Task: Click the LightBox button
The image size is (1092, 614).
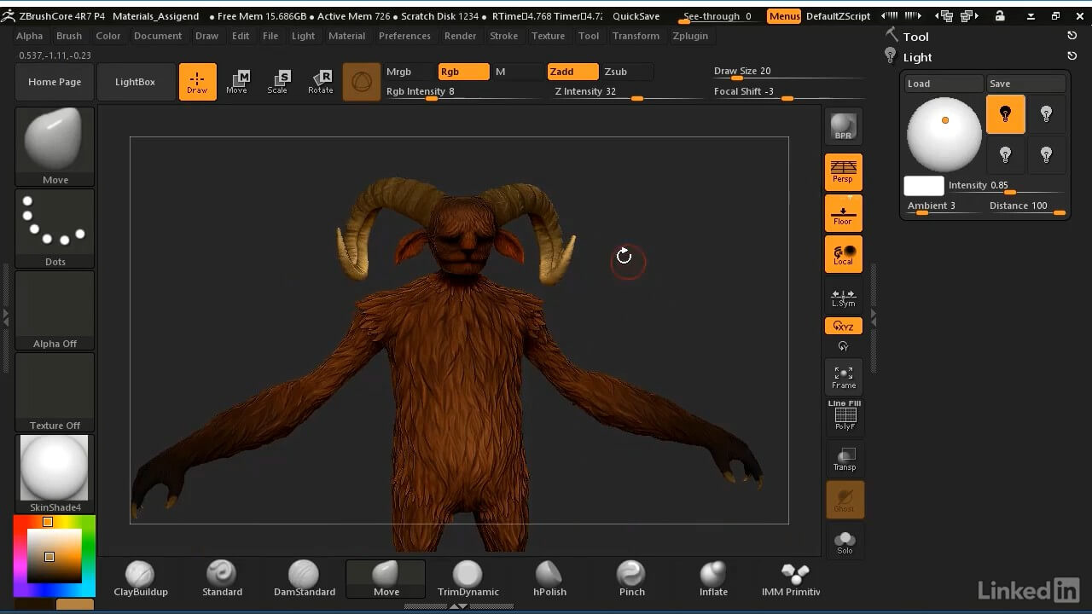Action: [135, 82]
